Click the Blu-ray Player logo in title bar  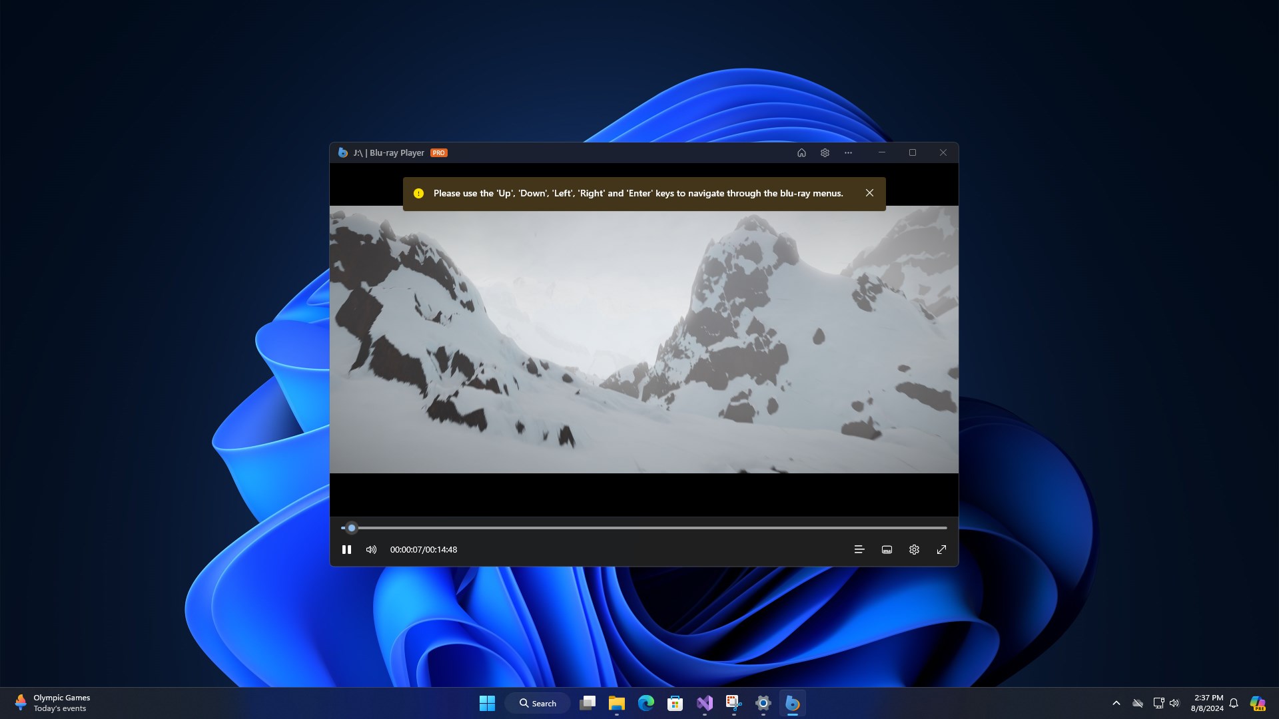pyautogui.click(x=342, y=152)
